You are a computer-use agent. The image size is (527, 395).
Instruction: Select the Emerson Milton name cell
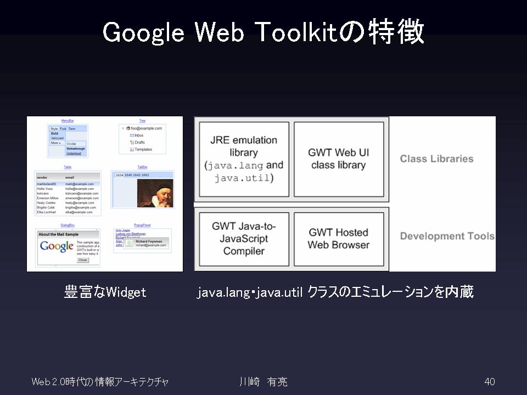pyautogui.click(x=48, y=198)
